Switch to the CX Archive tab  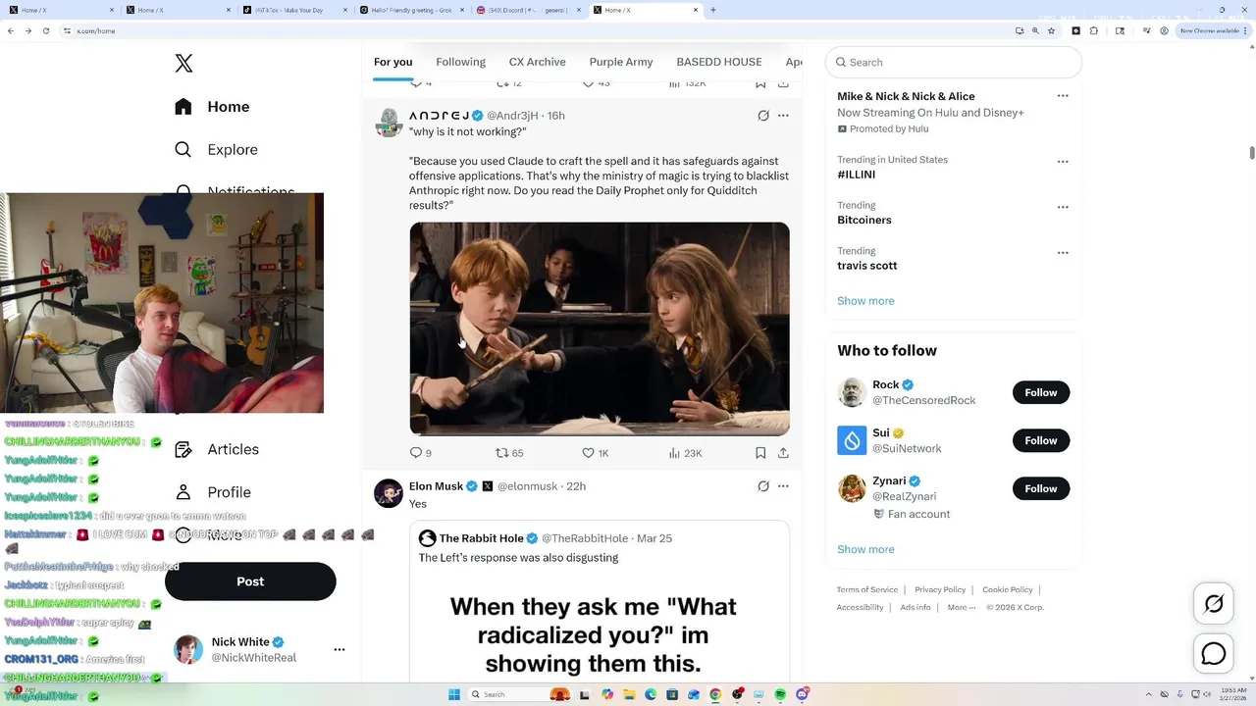tap(537, 62)
